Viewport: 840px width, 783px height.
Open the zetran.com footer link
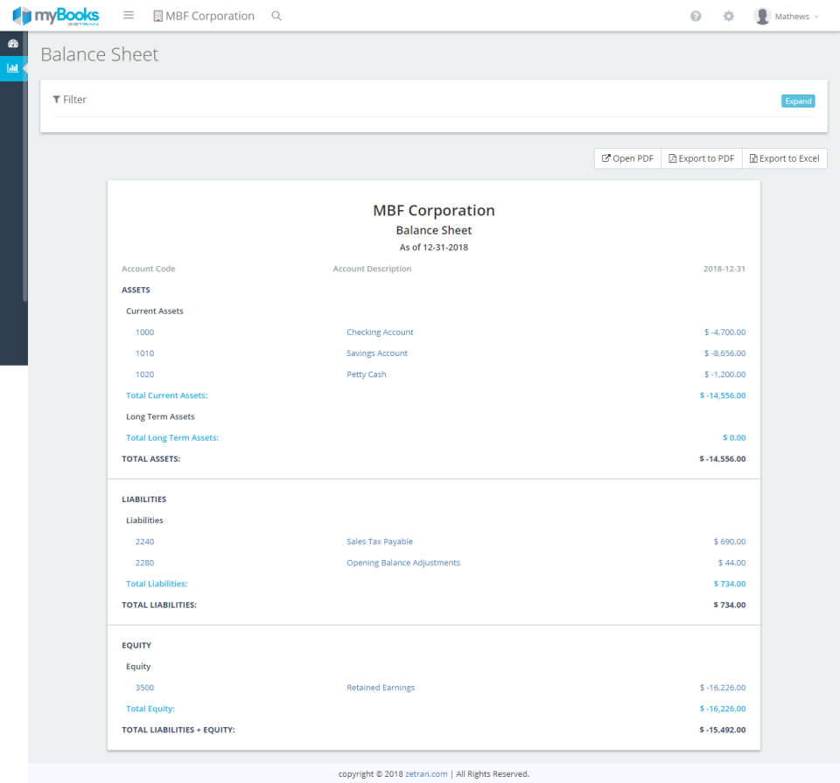426,774
